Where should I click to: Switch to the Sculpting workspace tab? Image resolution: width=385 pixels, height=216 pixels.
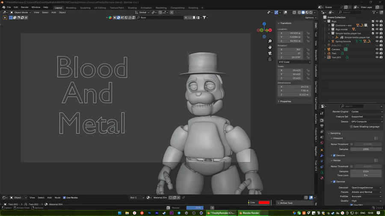point(85,8)
